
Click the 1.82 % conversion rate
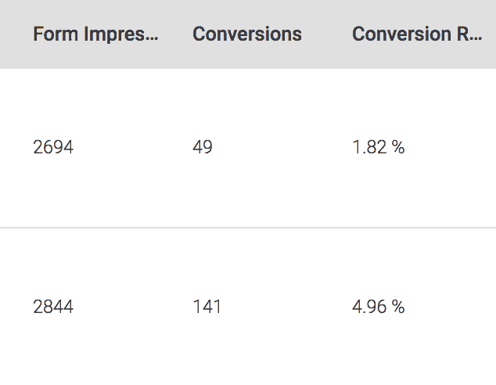click(378, 147)
